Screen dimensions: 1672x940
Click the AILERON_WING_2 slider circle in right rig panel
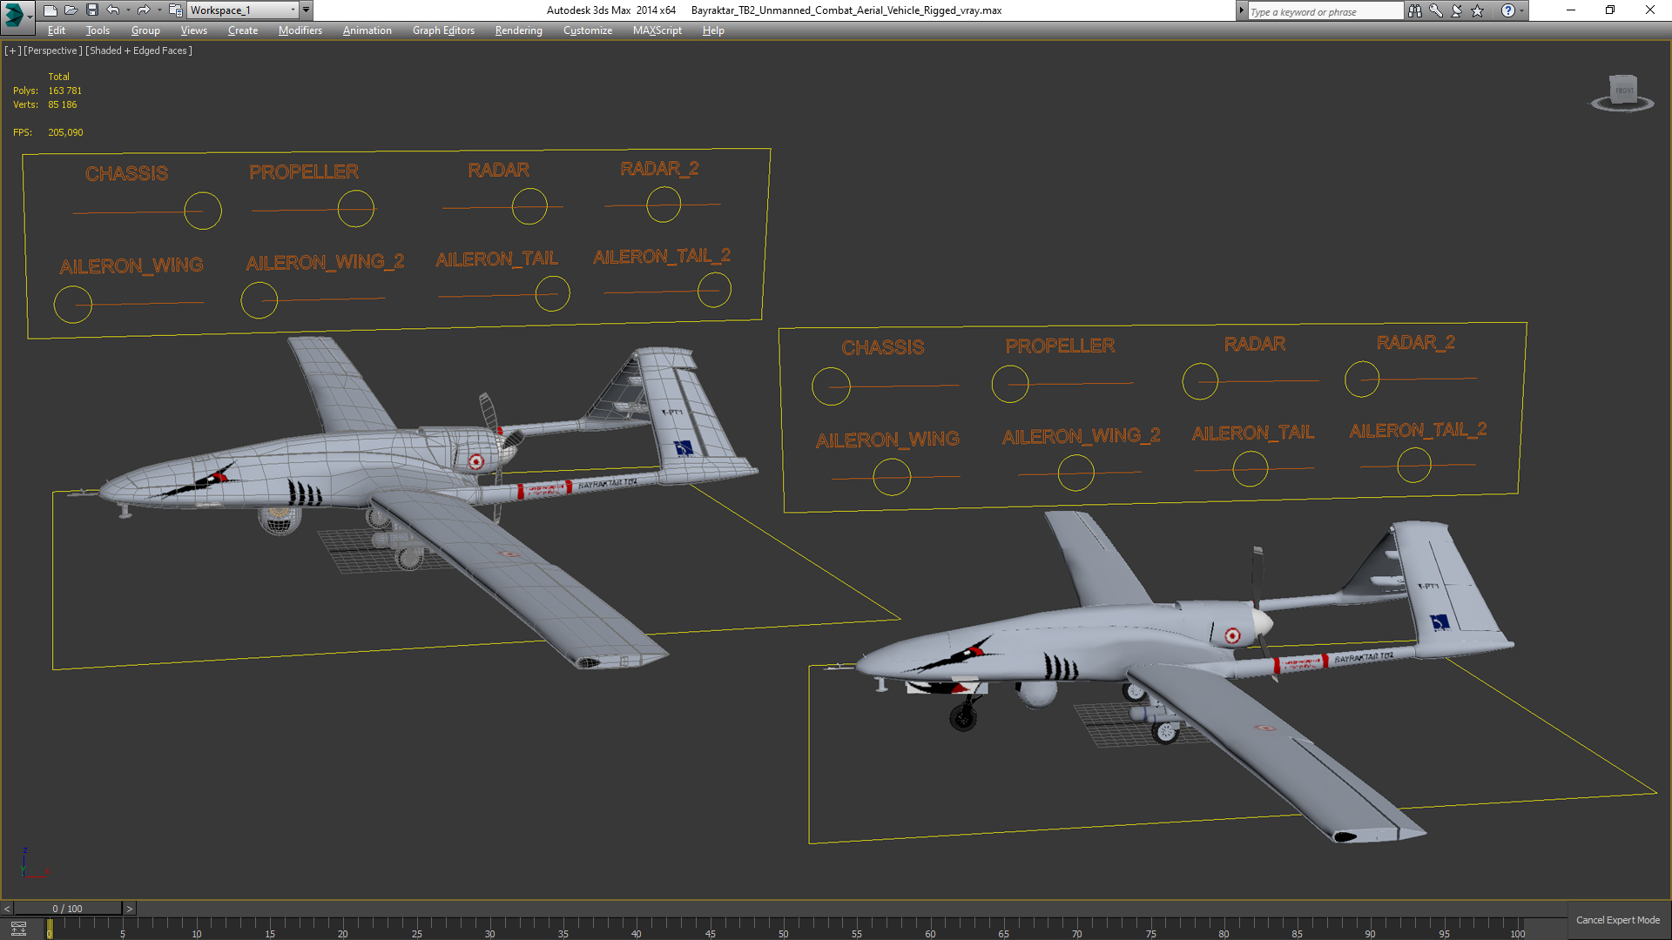(1076, 473)
